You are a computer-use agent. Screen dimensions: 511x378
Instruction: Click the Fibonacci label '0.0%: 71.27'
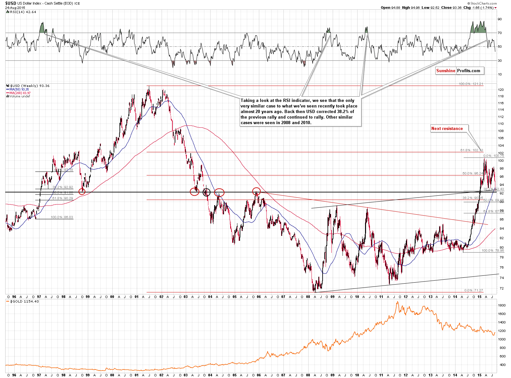click(473, 290)
